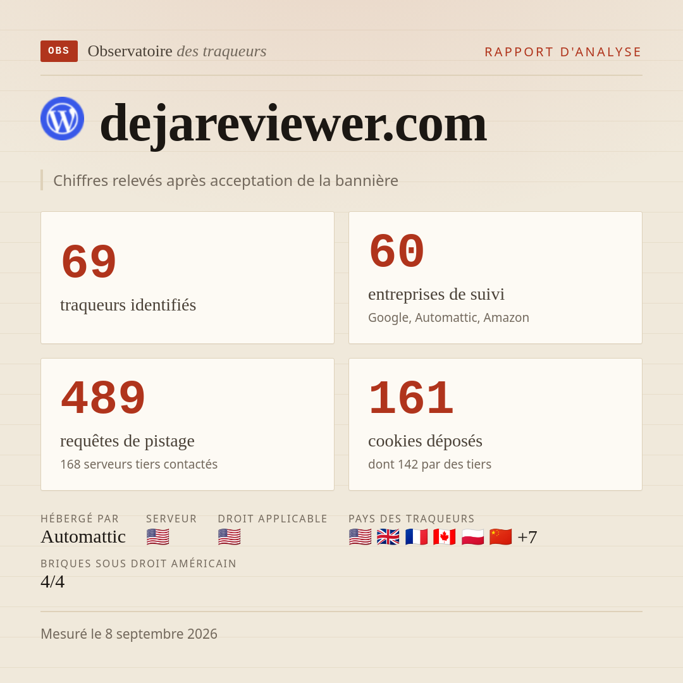Click the Canada flag
The image size is (683, 683).
[x=445, y=537]
